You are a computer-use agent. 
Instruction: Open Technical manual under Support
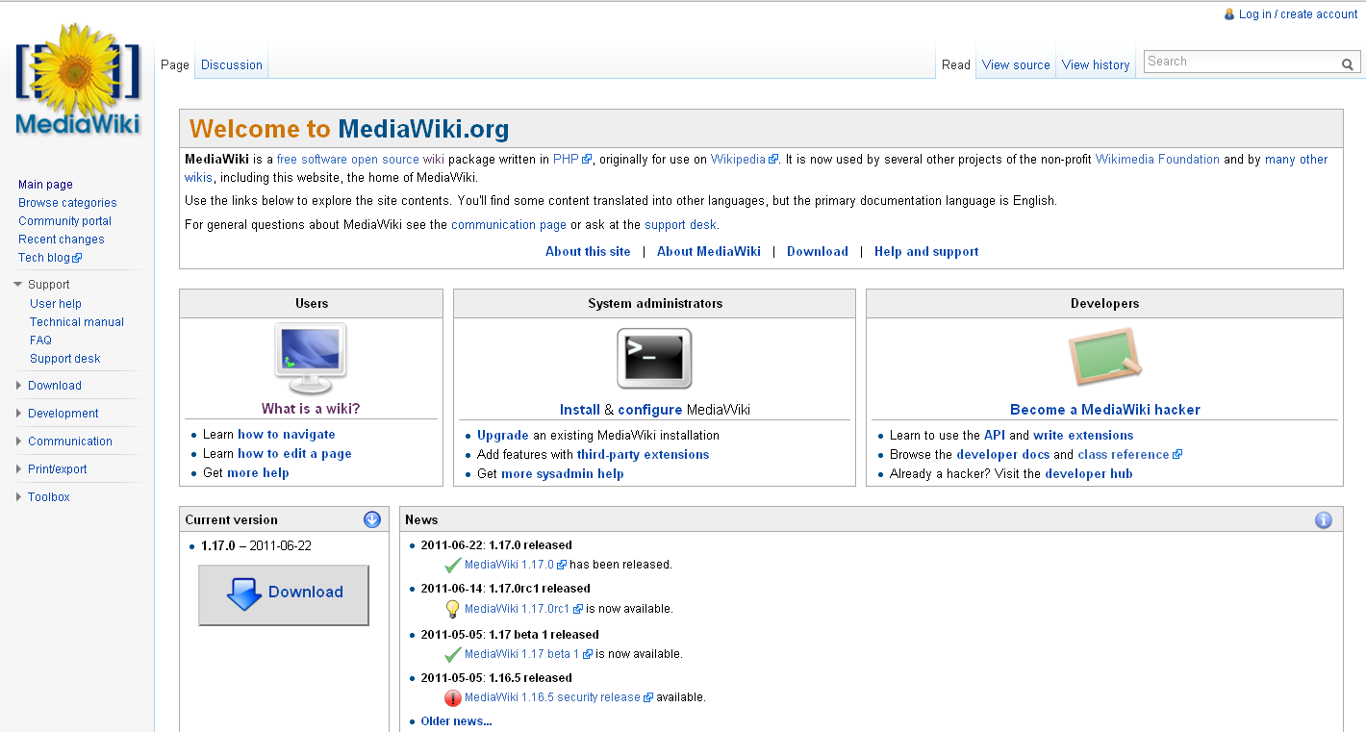click(77, 322)
